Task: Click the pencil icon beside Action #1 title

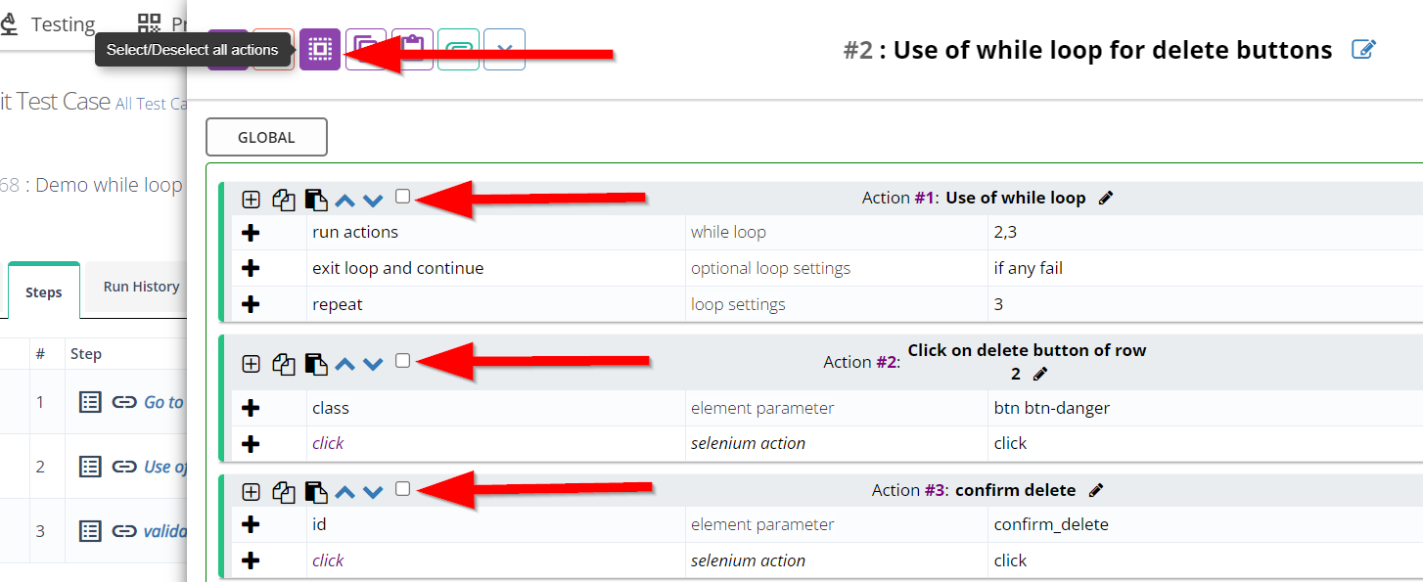Action: (1106, 198)
